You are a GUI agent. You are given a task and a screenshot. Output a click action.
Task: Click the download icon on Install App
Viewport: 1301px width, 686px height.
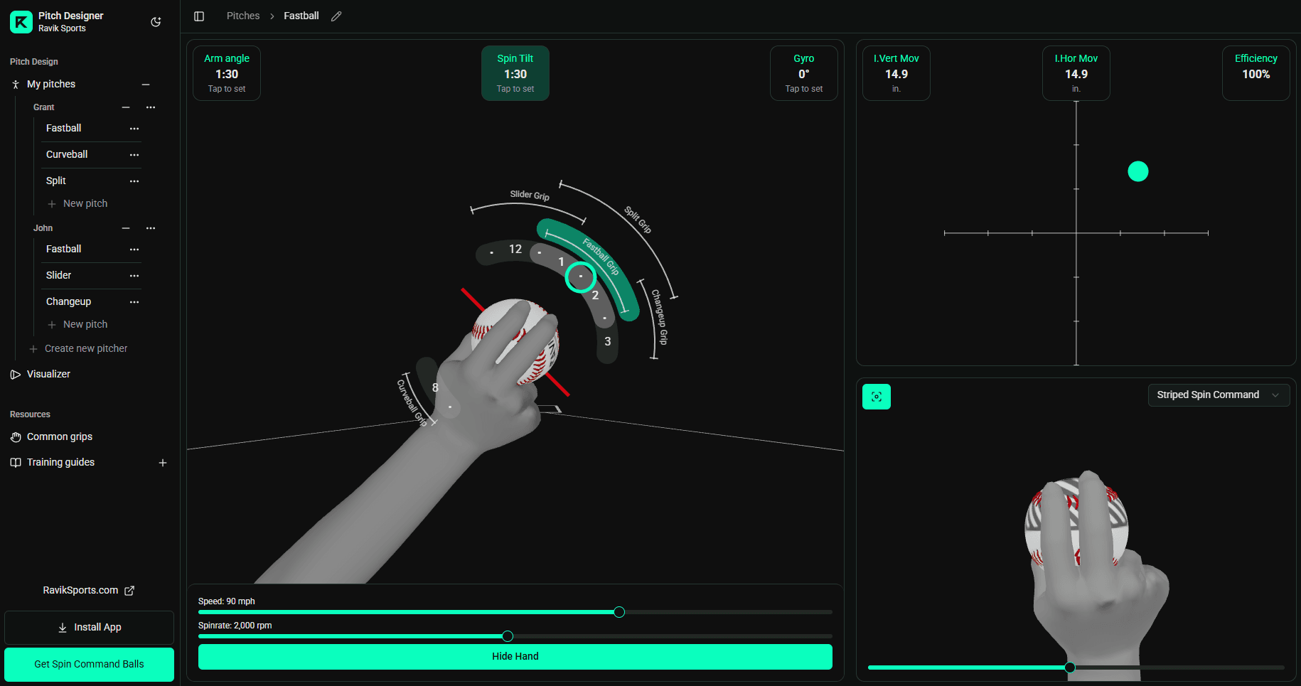(x=63, y=627)
